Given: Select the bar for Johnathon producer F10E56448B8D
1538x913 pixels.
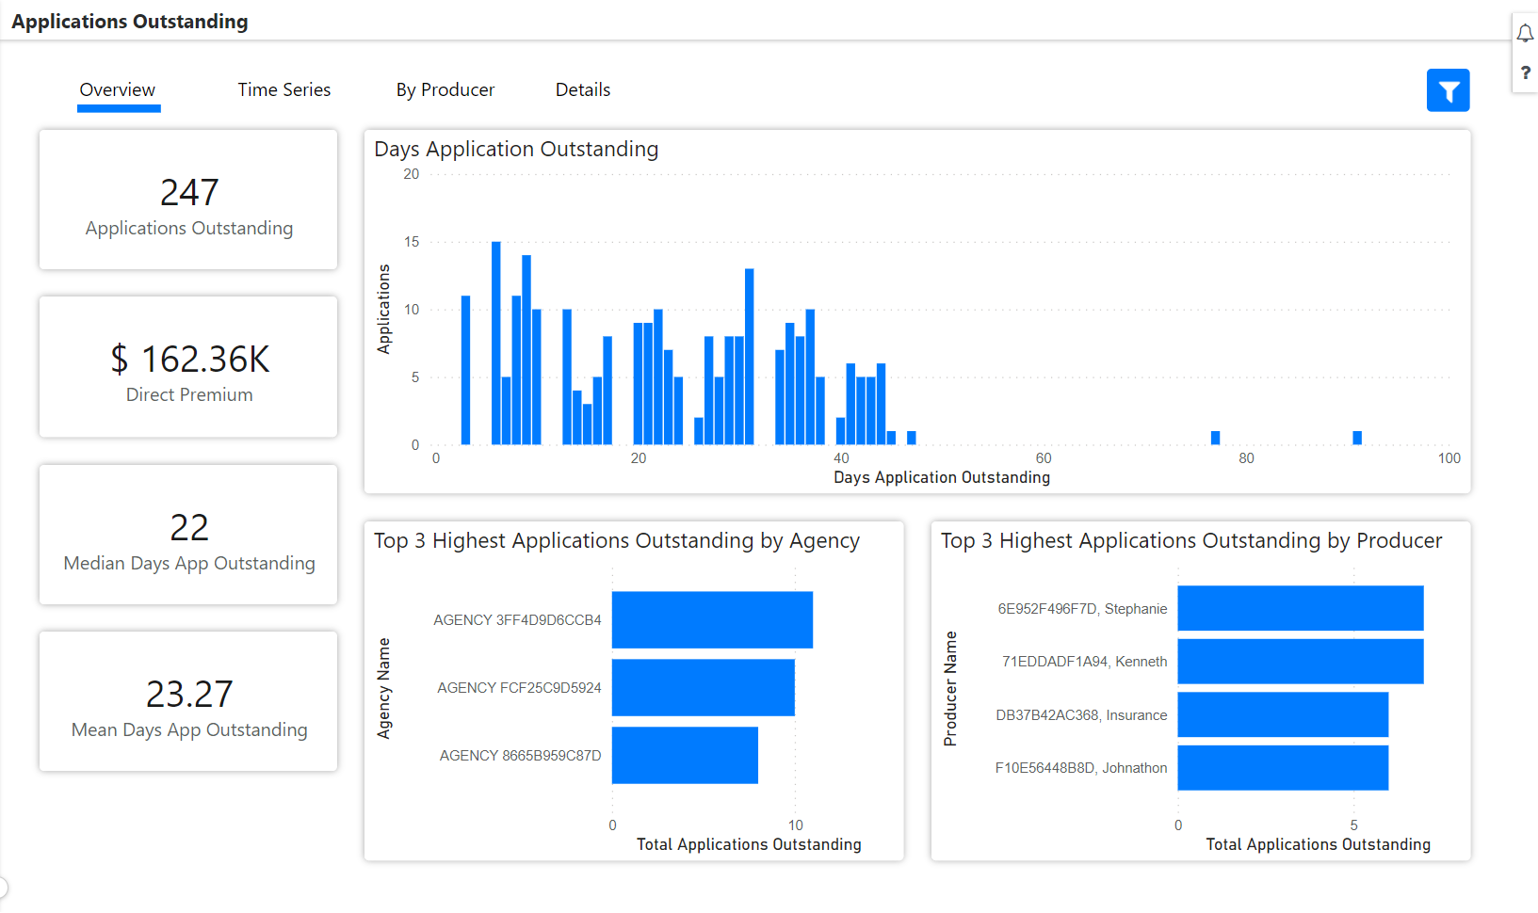Looking at the screenshot, I should click(x=1283, y=768).
